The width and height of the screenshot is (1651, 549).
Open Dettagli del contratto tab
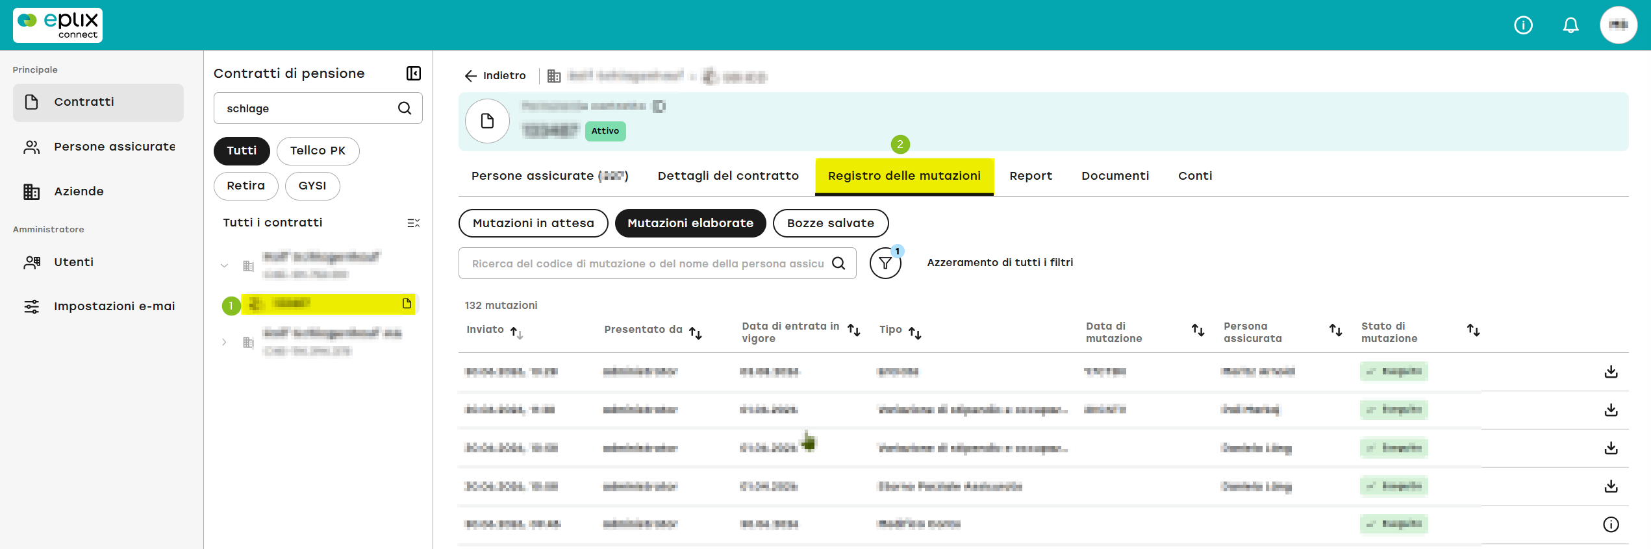click(x=728, y=176)
